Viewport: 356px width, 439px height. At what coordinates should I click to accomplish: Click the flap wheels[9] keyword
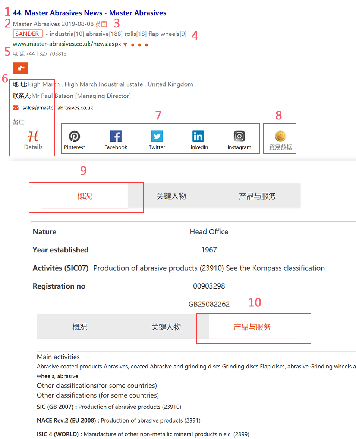click(167, 34)
